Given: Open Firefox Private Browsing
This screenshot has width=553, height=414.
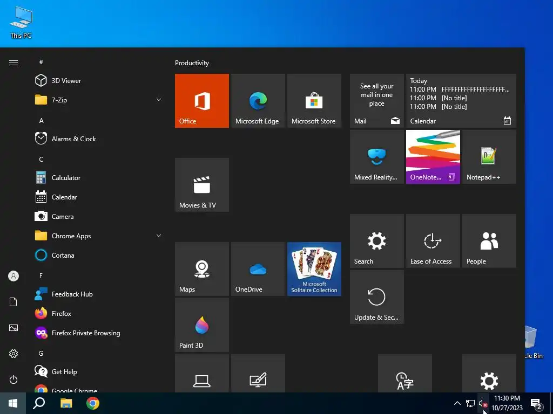Looking at the screenshot, I should 98,333.
